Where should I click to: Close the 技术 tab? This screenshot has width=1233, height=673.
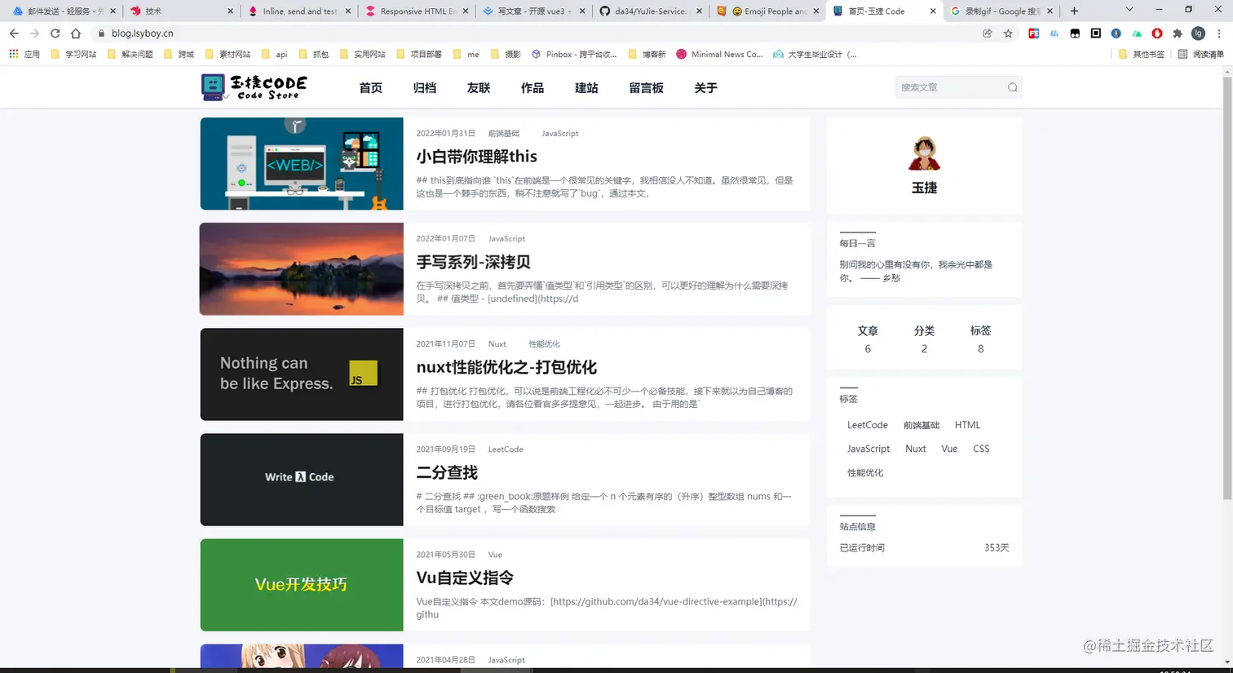click(x=231, y=11)
